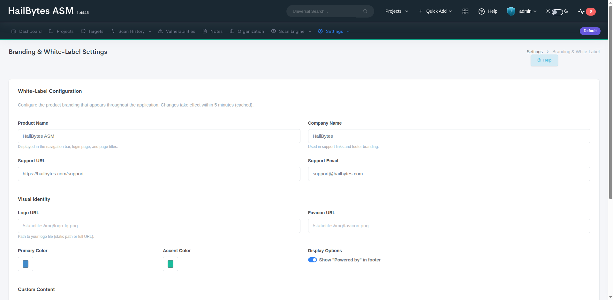Viewport: 613px width, 300px height.
Task: Click the red notification count badge
Action: pyautogui.click(x=591, y=11)
